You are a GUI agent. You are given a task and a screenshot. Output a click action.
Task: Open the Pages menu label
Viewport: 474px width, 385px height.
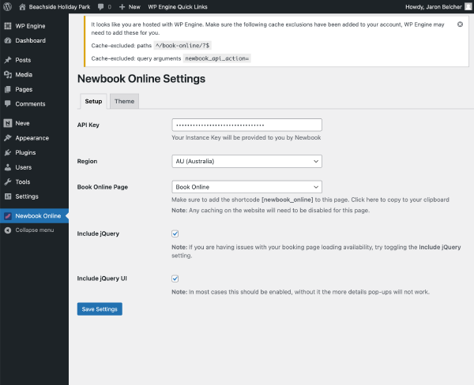coord(24,89)
